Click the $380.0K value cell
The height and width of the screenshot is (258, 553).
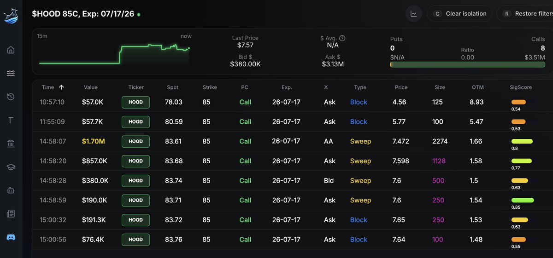pyautogui.click(x=95, y=181)
